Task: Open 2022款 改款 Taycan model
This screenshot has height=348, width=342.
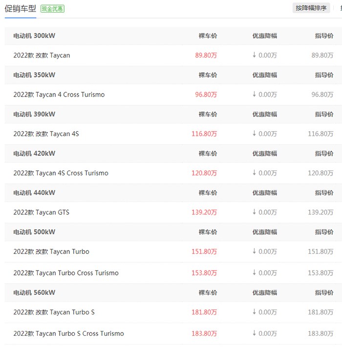Action: tap(42, 55)
